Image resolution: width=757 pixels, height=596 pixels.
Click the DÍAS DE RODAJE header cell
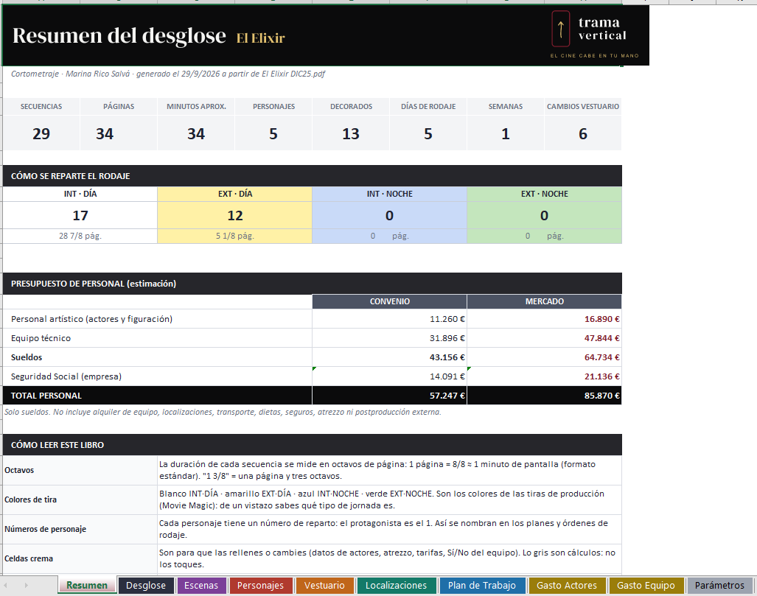tap(428, 107)
